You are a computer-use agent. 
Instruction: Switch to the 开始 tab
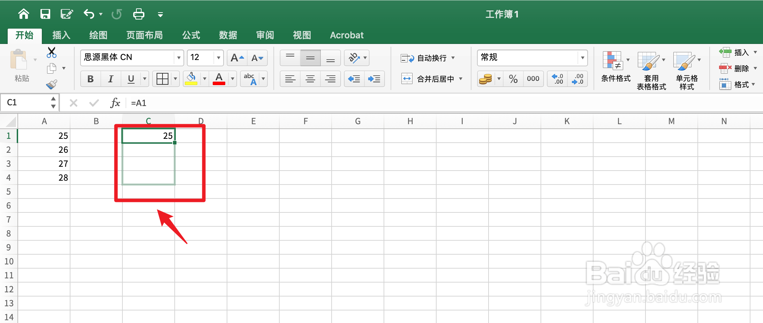point(24,35)
